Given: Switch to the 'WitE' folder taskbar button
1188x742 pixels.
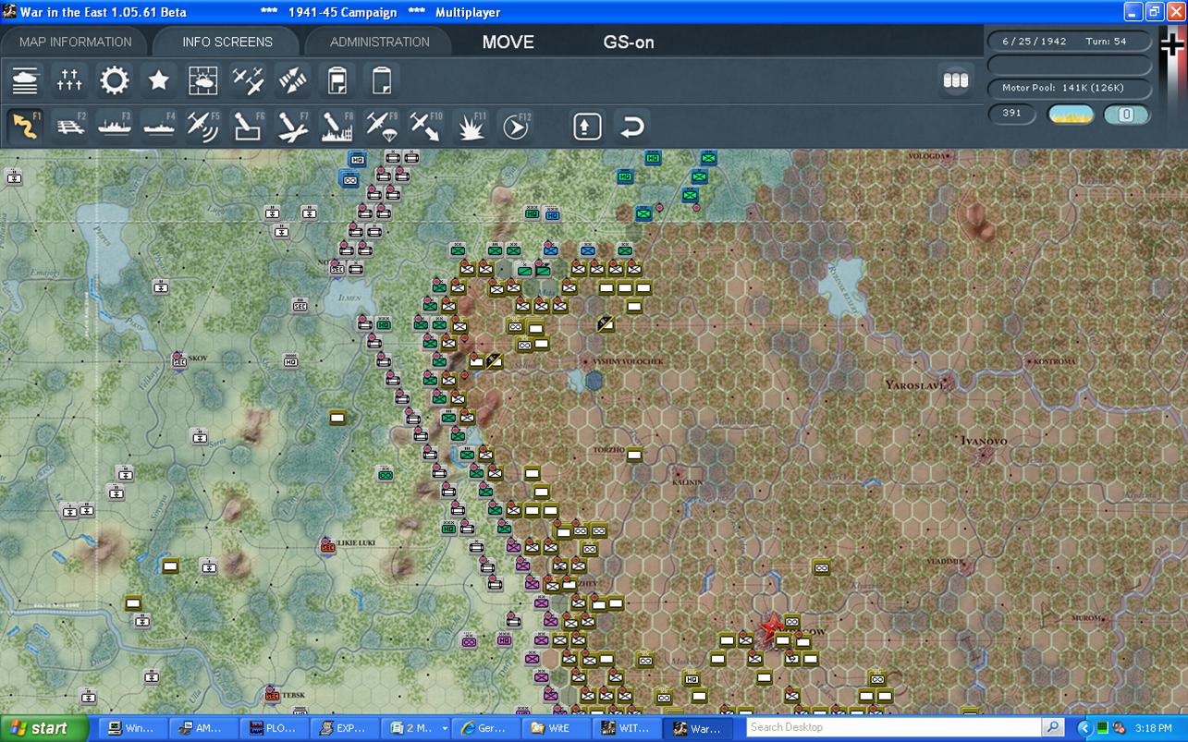Looking at the screenshot, I should click(x=555, y=728).
